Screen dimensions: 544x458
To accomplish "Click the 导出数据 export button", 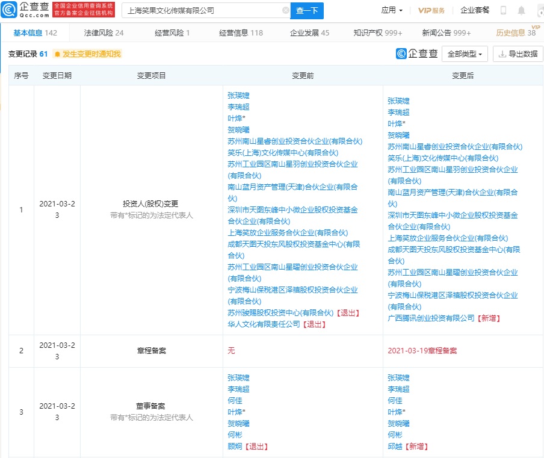I will 518,54.
